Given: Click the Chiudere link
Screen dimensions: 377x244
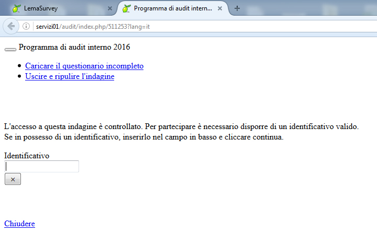Looking at the screenshot, I should click(x=19, y=224).
